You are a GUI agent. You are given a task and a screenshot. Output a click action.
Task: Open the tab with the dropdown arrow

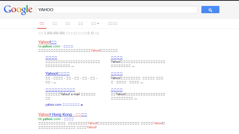tap(95, 23)
